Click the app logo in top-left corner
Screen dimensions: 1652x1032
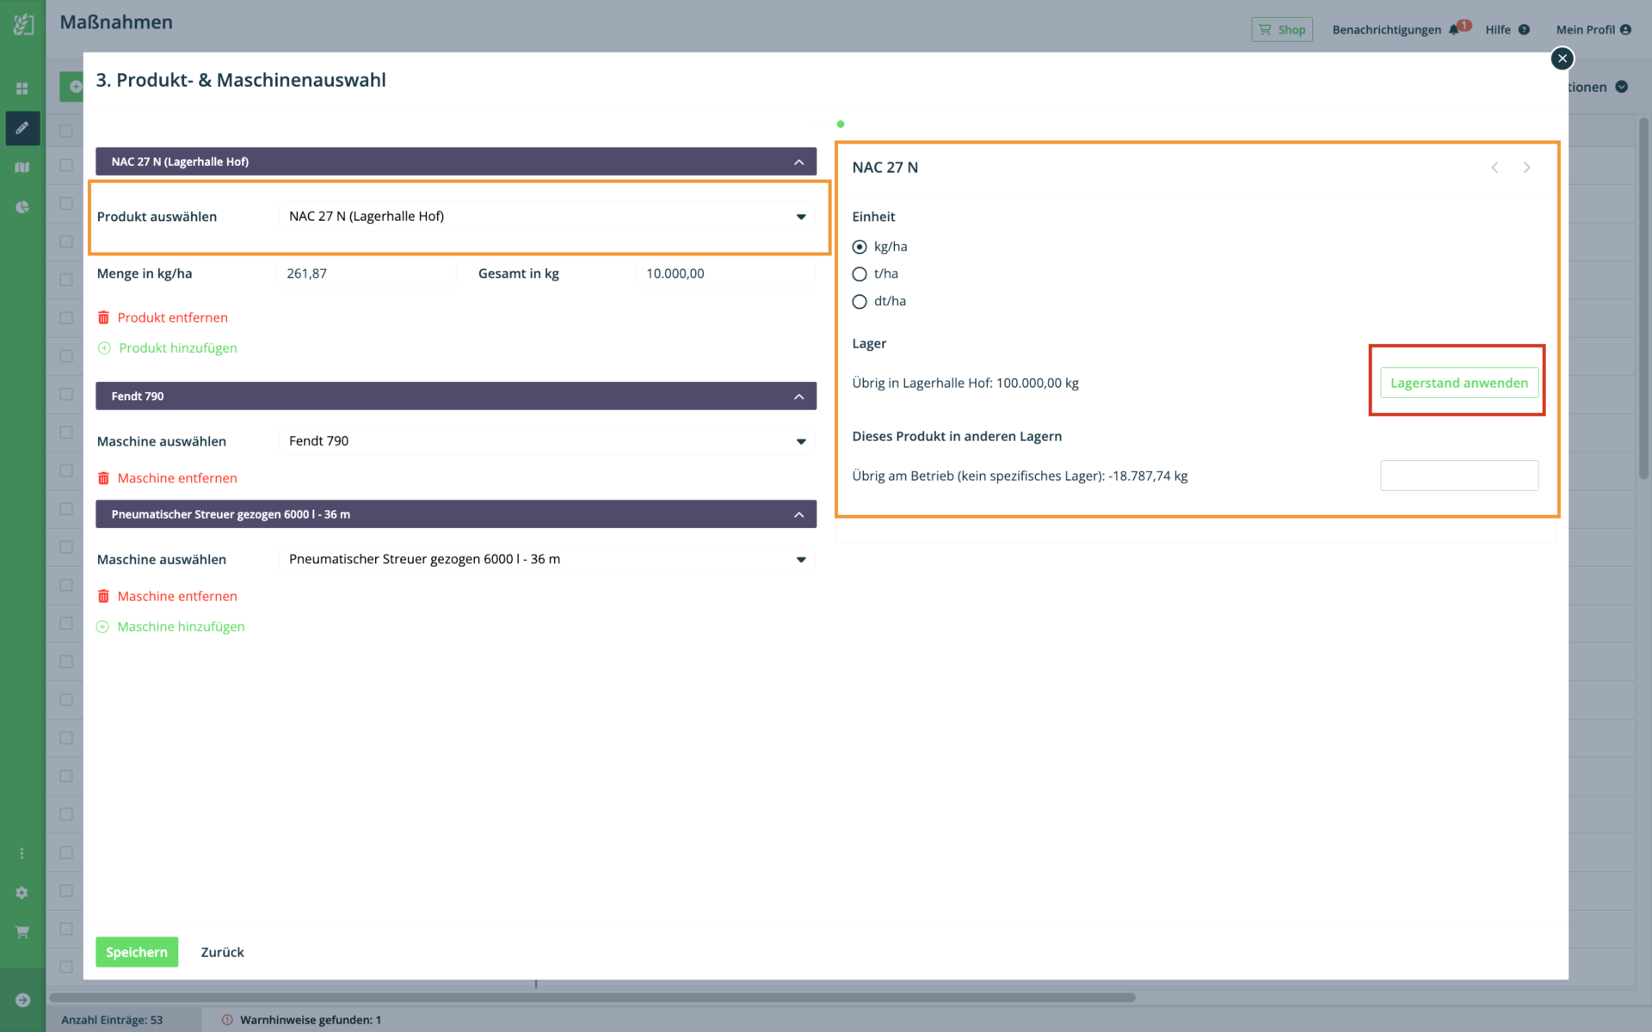tap(23, 24)
